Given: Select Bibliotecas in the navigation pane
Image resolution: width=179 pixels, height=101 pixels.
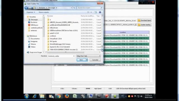Looking at the screenshot, I should [33, 36].
